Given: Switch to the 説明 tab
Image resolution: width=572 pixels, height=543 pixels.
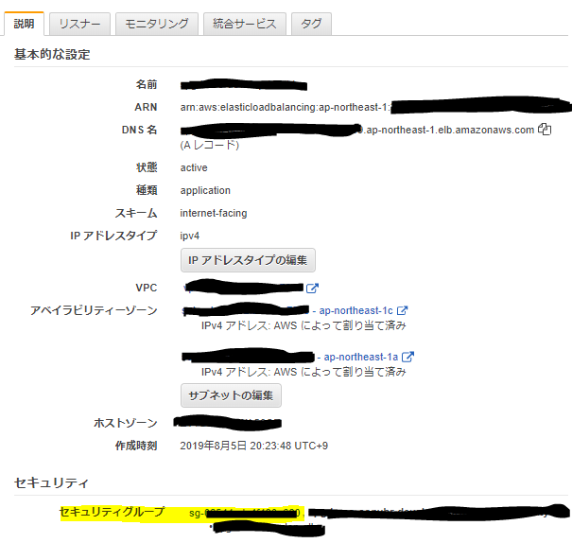Looking at the screenshot, I should pos(24,24).
